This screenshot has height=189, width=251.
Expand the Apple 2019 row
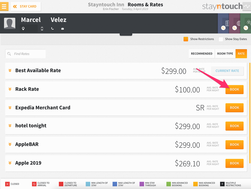coord(10,163)
